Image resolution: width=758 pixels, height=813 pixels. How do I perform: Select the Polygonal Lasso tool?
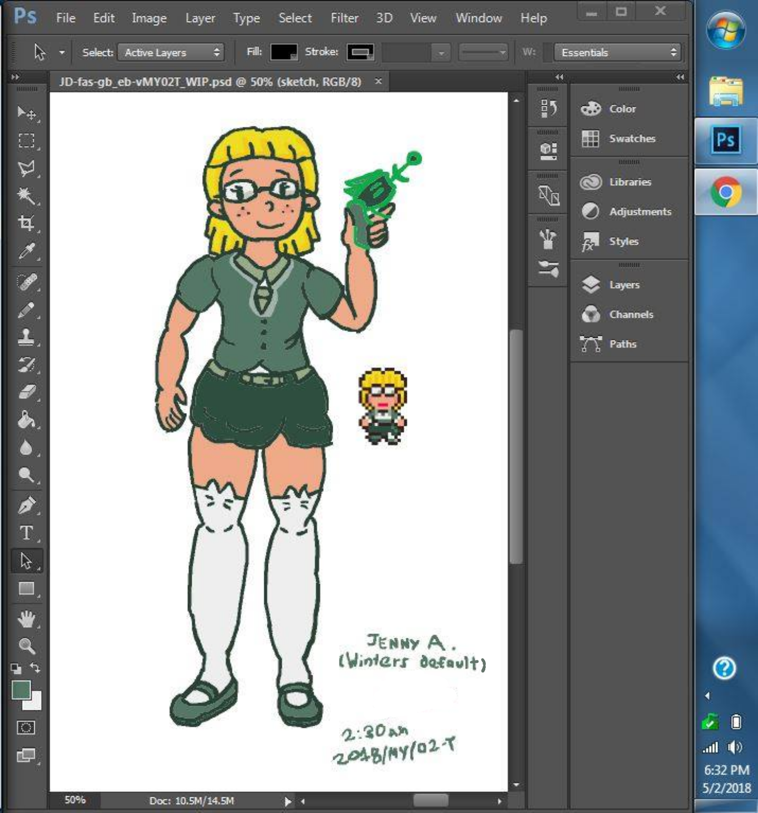point(26,168)
